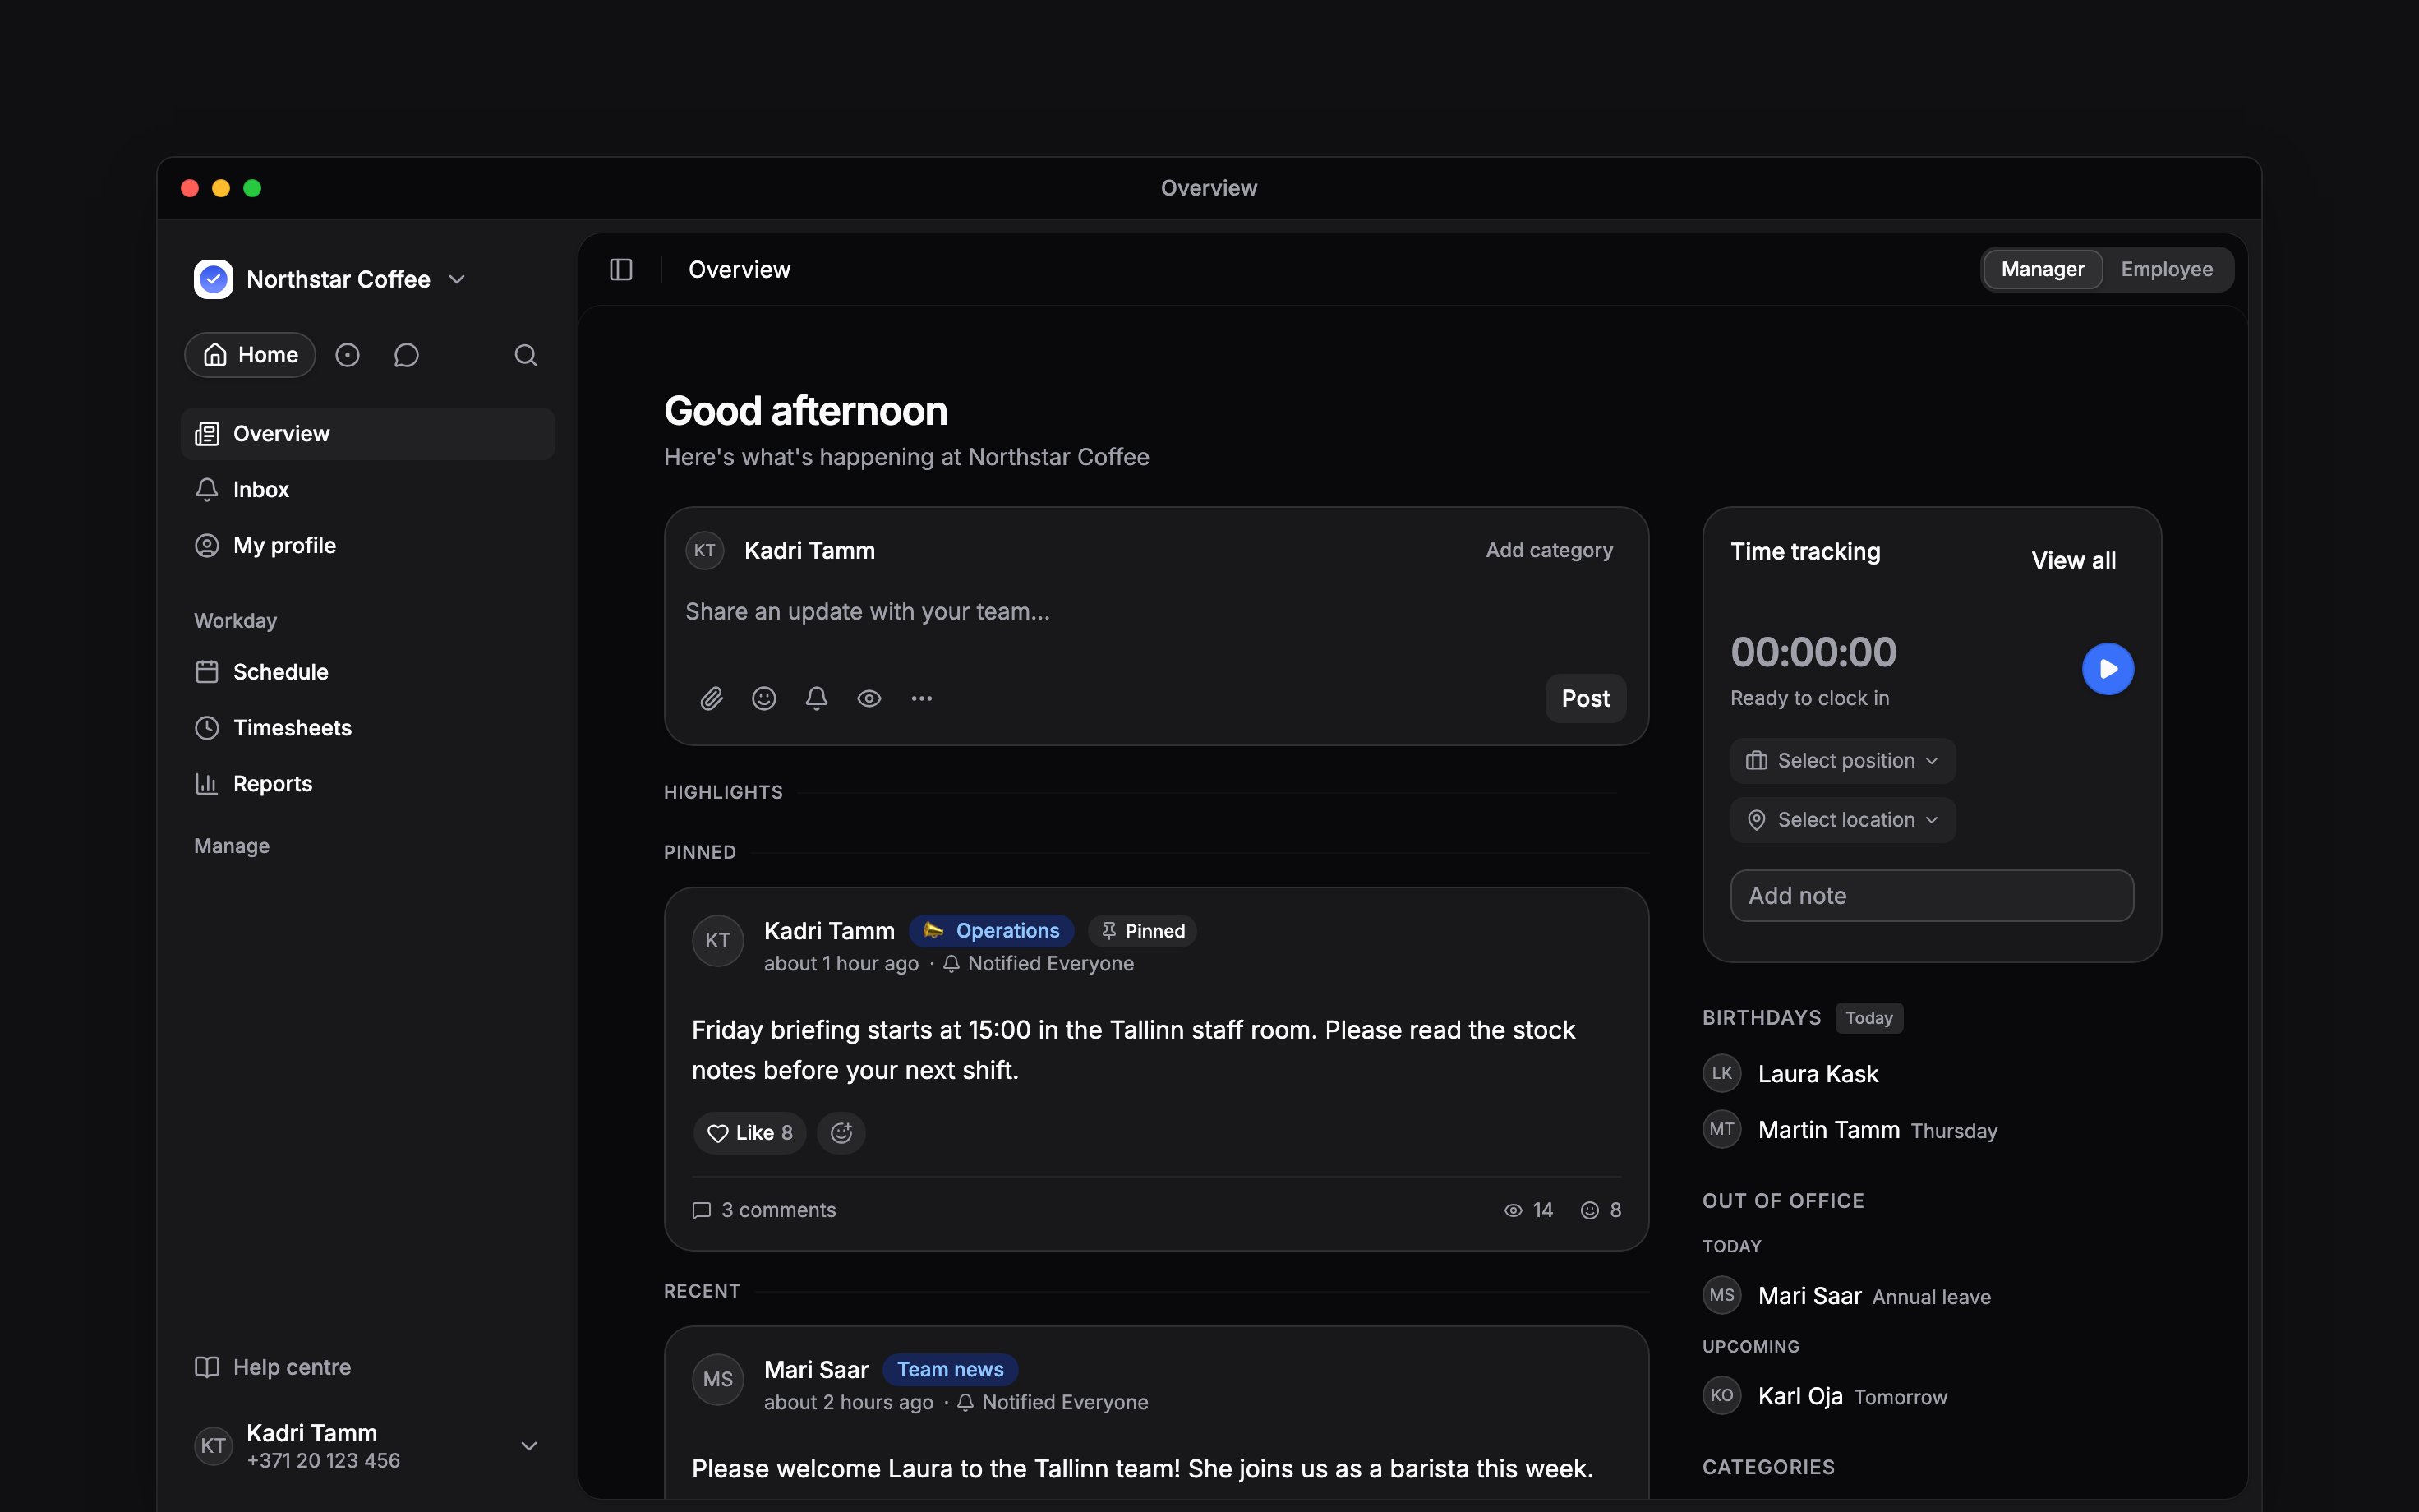Go to My profile

(x=368, y=546)
